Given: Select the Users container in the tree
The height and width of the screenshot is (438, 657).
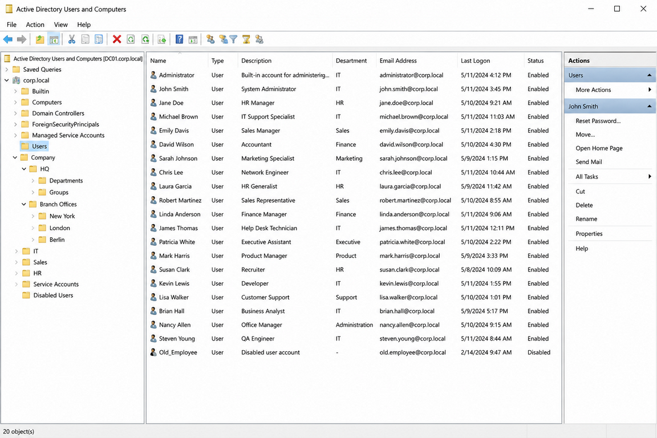Looking at the screenshot, I should 39,146.
